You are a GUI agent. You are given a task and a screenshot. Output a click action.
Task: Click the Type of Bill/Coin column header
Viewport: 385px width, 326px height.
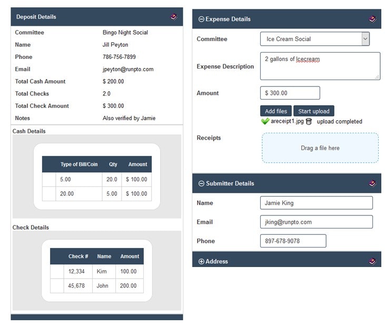(79, 164)
